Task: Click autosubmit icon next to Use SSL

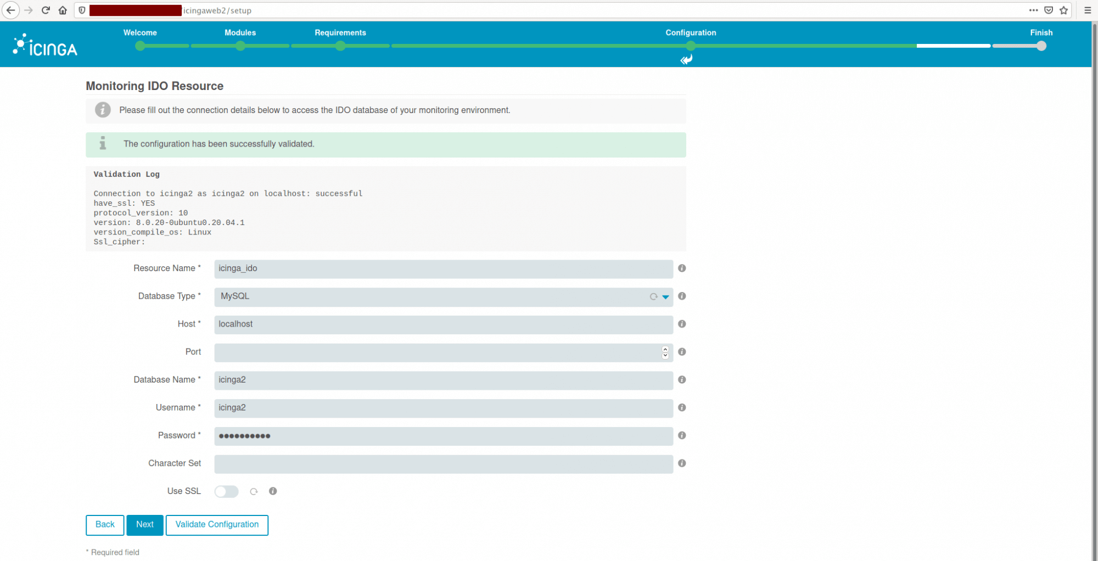Action: (x=254, y=492)
